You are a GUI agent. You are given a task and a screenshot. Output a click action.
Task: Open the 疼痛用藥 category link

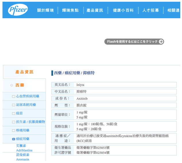click(23, 130)
